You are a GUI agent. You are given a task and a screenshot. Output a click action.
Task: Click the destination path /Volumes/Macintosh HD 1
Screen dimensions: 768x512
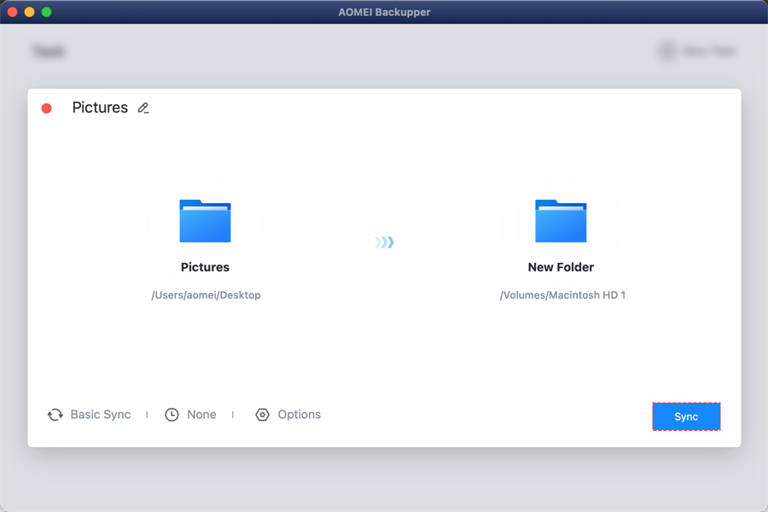[x=562, y=295]
